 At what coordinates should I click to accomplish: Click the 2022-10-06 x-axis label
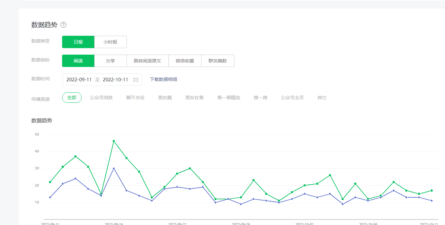(368, 224)
